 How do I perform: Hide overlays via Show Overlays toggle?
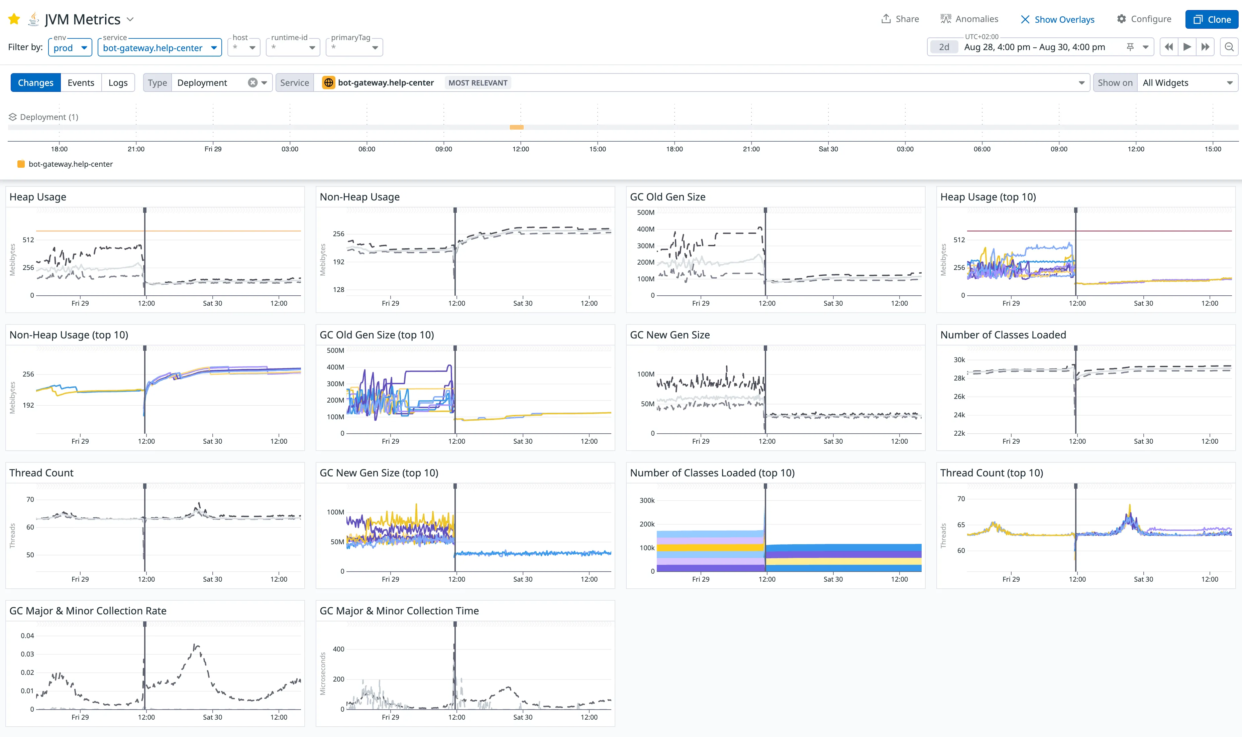[x=1058, y=19]
